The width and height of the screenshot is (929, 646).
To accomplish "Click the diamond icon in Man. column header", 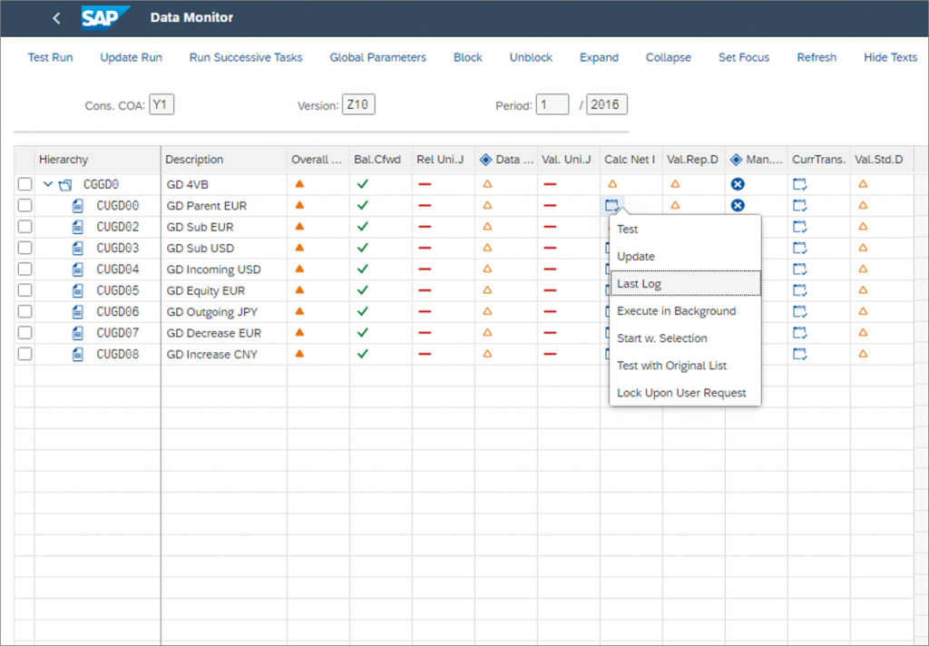I will 737,160.
